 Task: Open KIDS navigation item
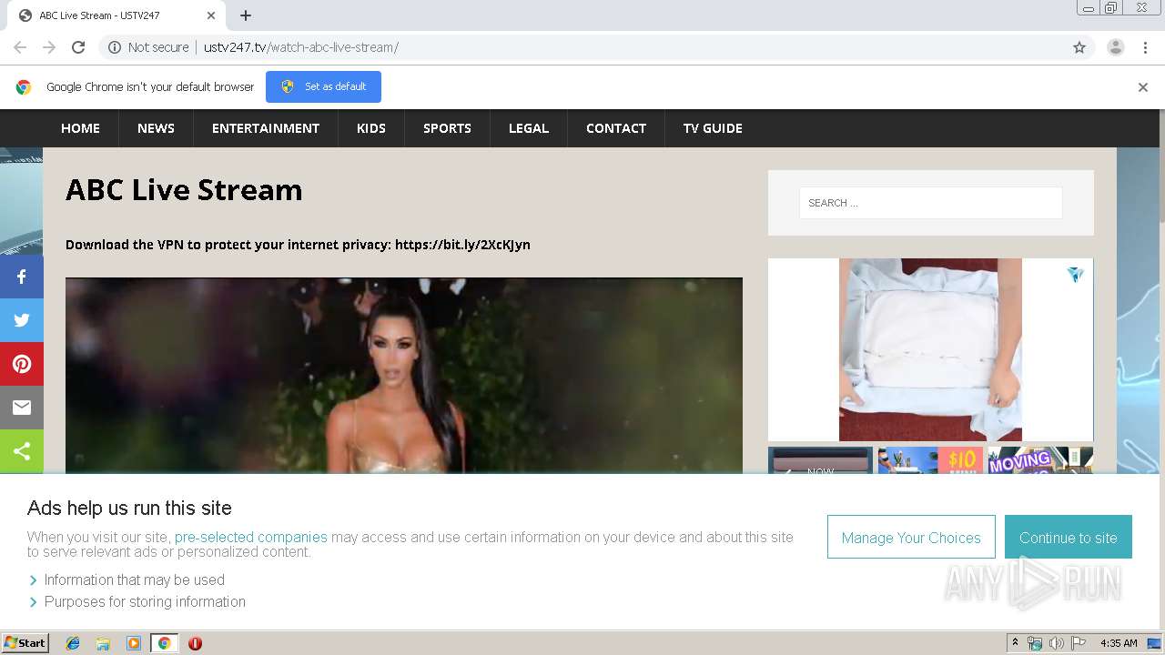[371, 128]
